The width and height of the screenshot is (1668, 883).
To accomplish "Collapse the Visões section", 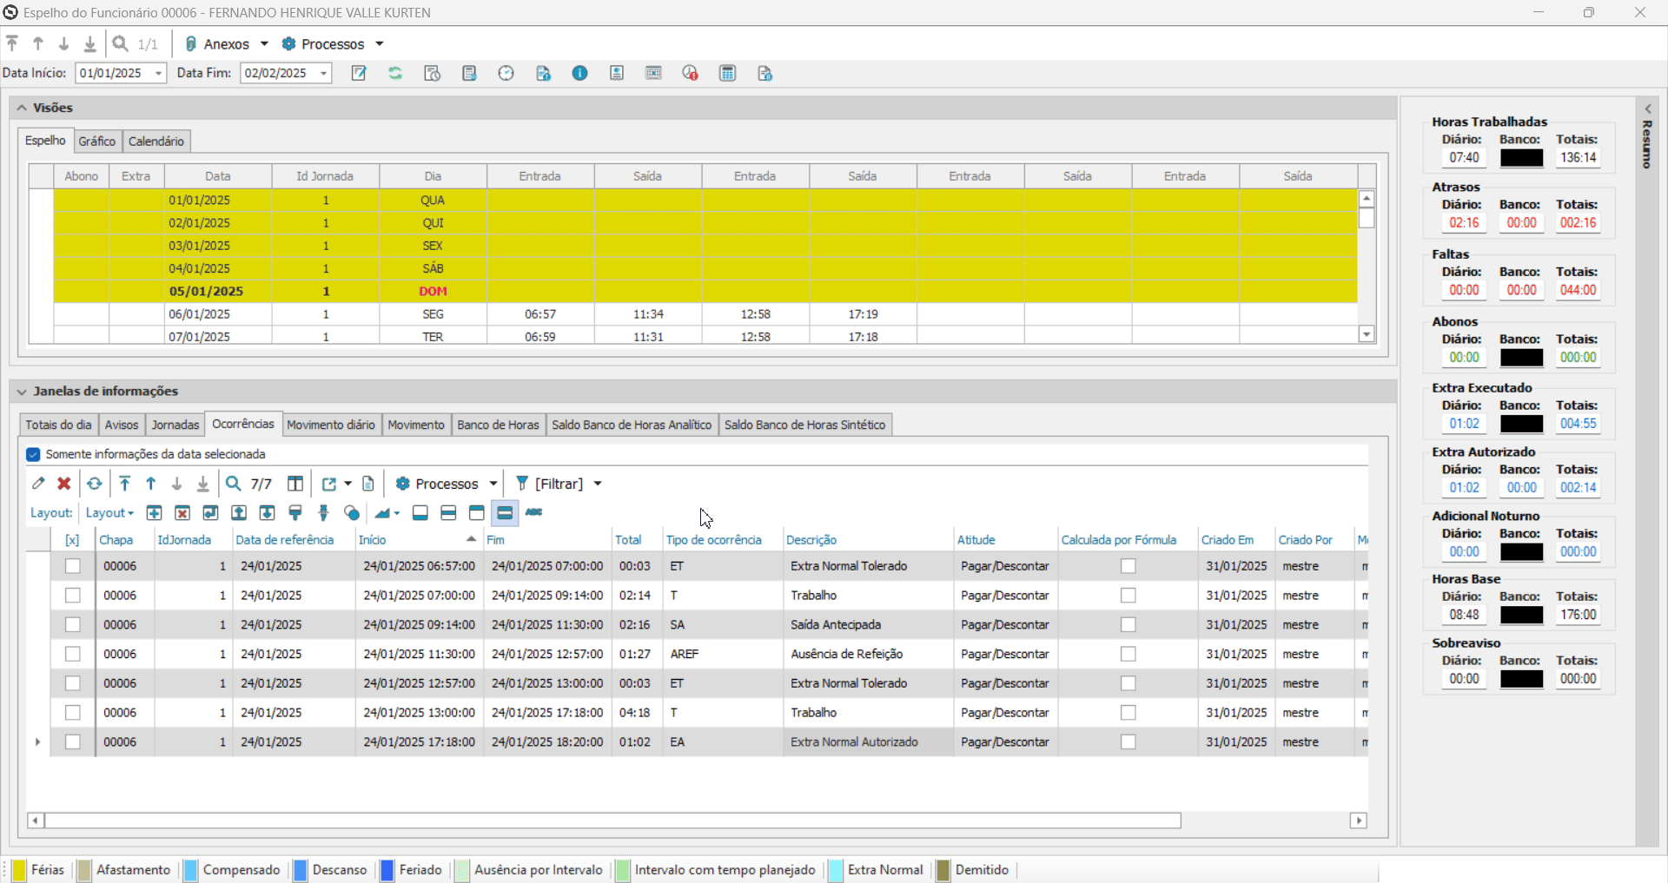I will tap(22, 108).
